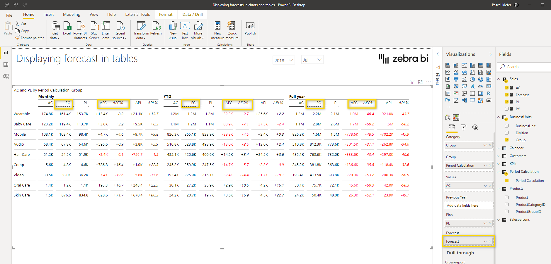Type in the Fields search box
The height and width of the screenshot is (264, 551).
525,66
